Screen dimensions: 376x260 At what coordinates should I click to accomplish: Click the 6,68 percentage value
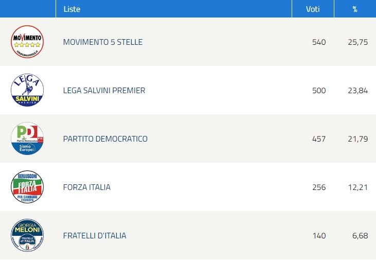[360, 236]
